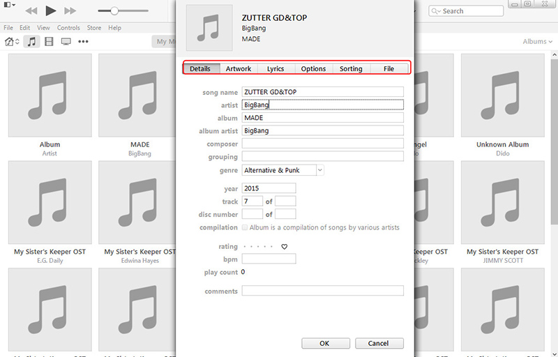Screen dimensions: 558x357
Task: Switch to the Details tab
Action: click(200, 68)
